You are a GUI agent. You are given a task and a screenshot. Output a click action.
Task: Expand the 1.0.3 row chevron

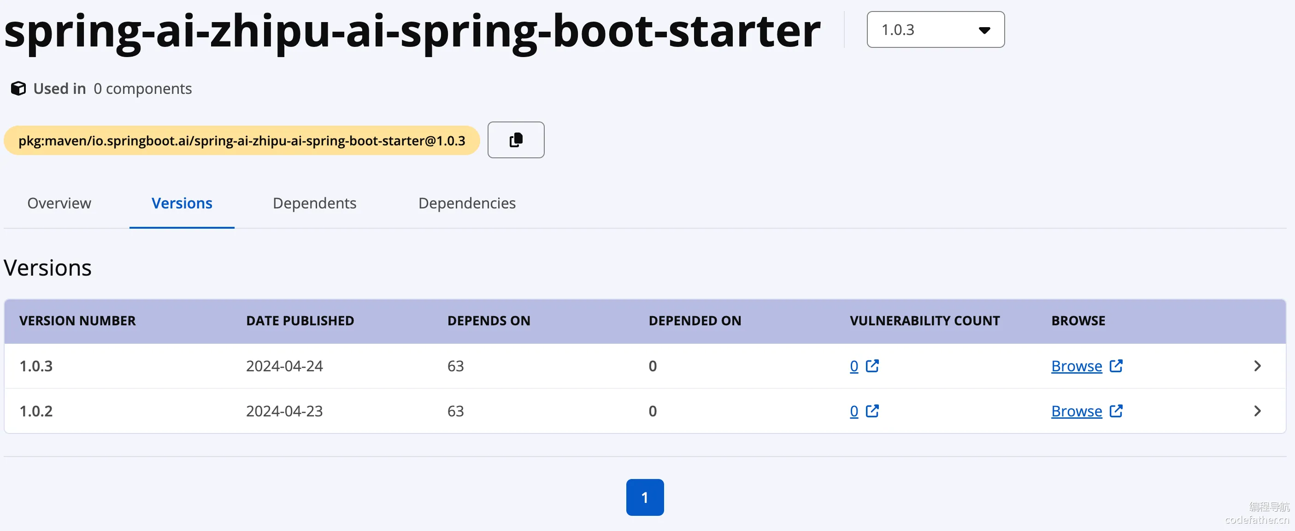[x=1257, y=366]
